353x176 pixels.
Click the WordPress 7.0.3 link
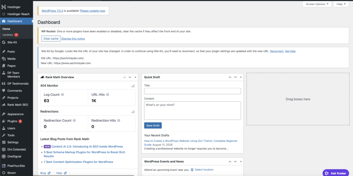[52, 11]
